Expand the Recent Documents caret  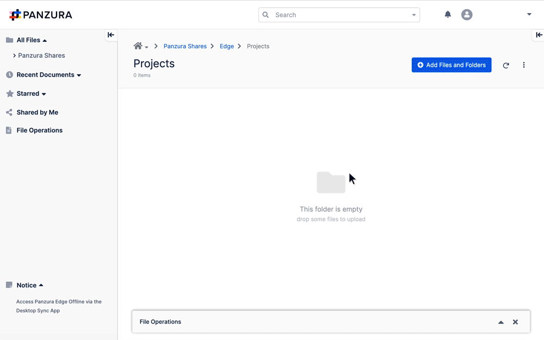click(x=79, y=75)
